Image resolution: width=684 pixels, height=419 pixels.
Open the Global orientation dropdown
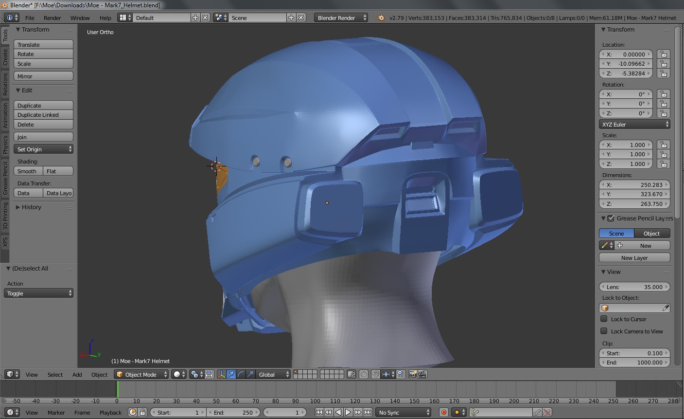pyautogui.click(x=274, y=374)
